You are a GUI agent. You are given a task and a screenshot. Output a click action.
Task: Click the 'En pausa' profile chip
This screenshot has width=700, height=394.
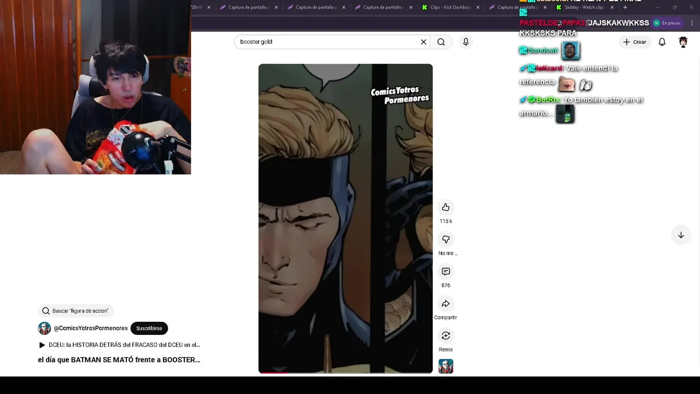tap(667, 23)
